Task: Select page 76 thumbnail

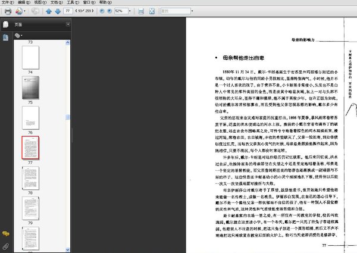Action: tap(30, 118)
